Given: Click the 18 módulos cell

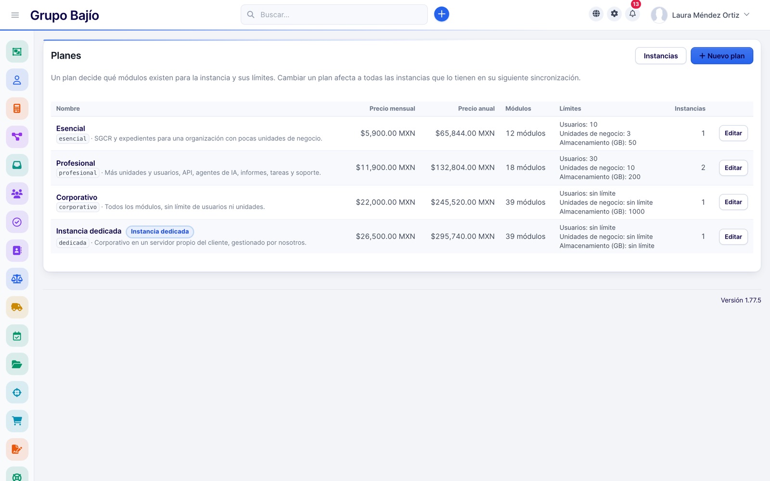Looking at the screenshot, I should coord(525,167).
